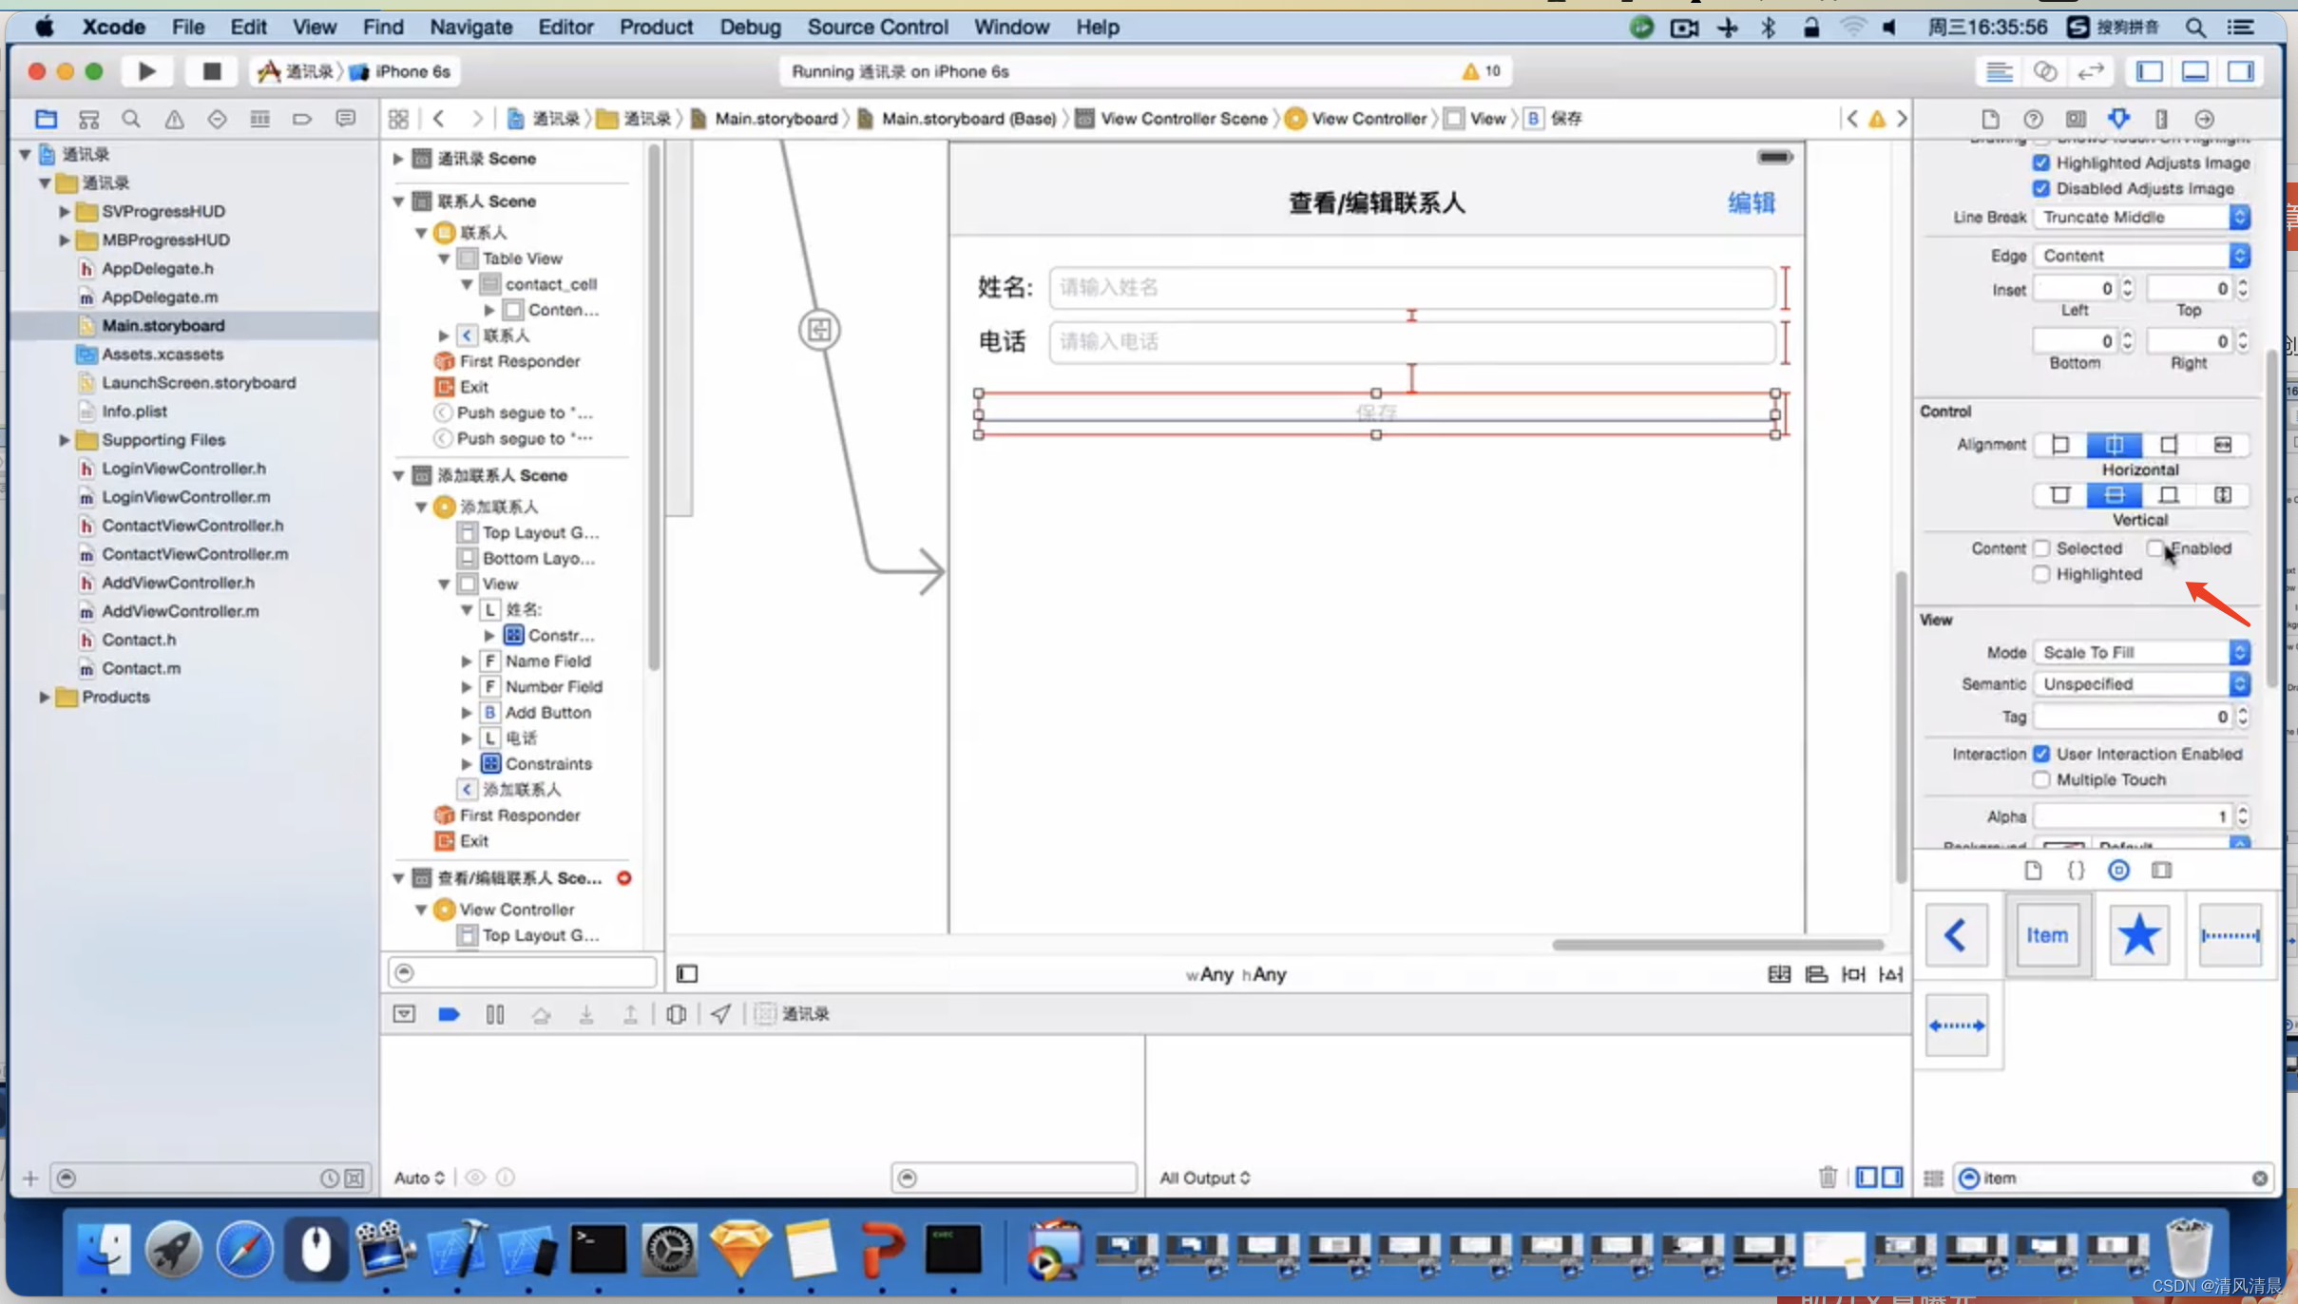The height and width of the screenshot is (1304, 2298).
Task: Open the find navigator magnifier icon
Action: pos(131,119)
